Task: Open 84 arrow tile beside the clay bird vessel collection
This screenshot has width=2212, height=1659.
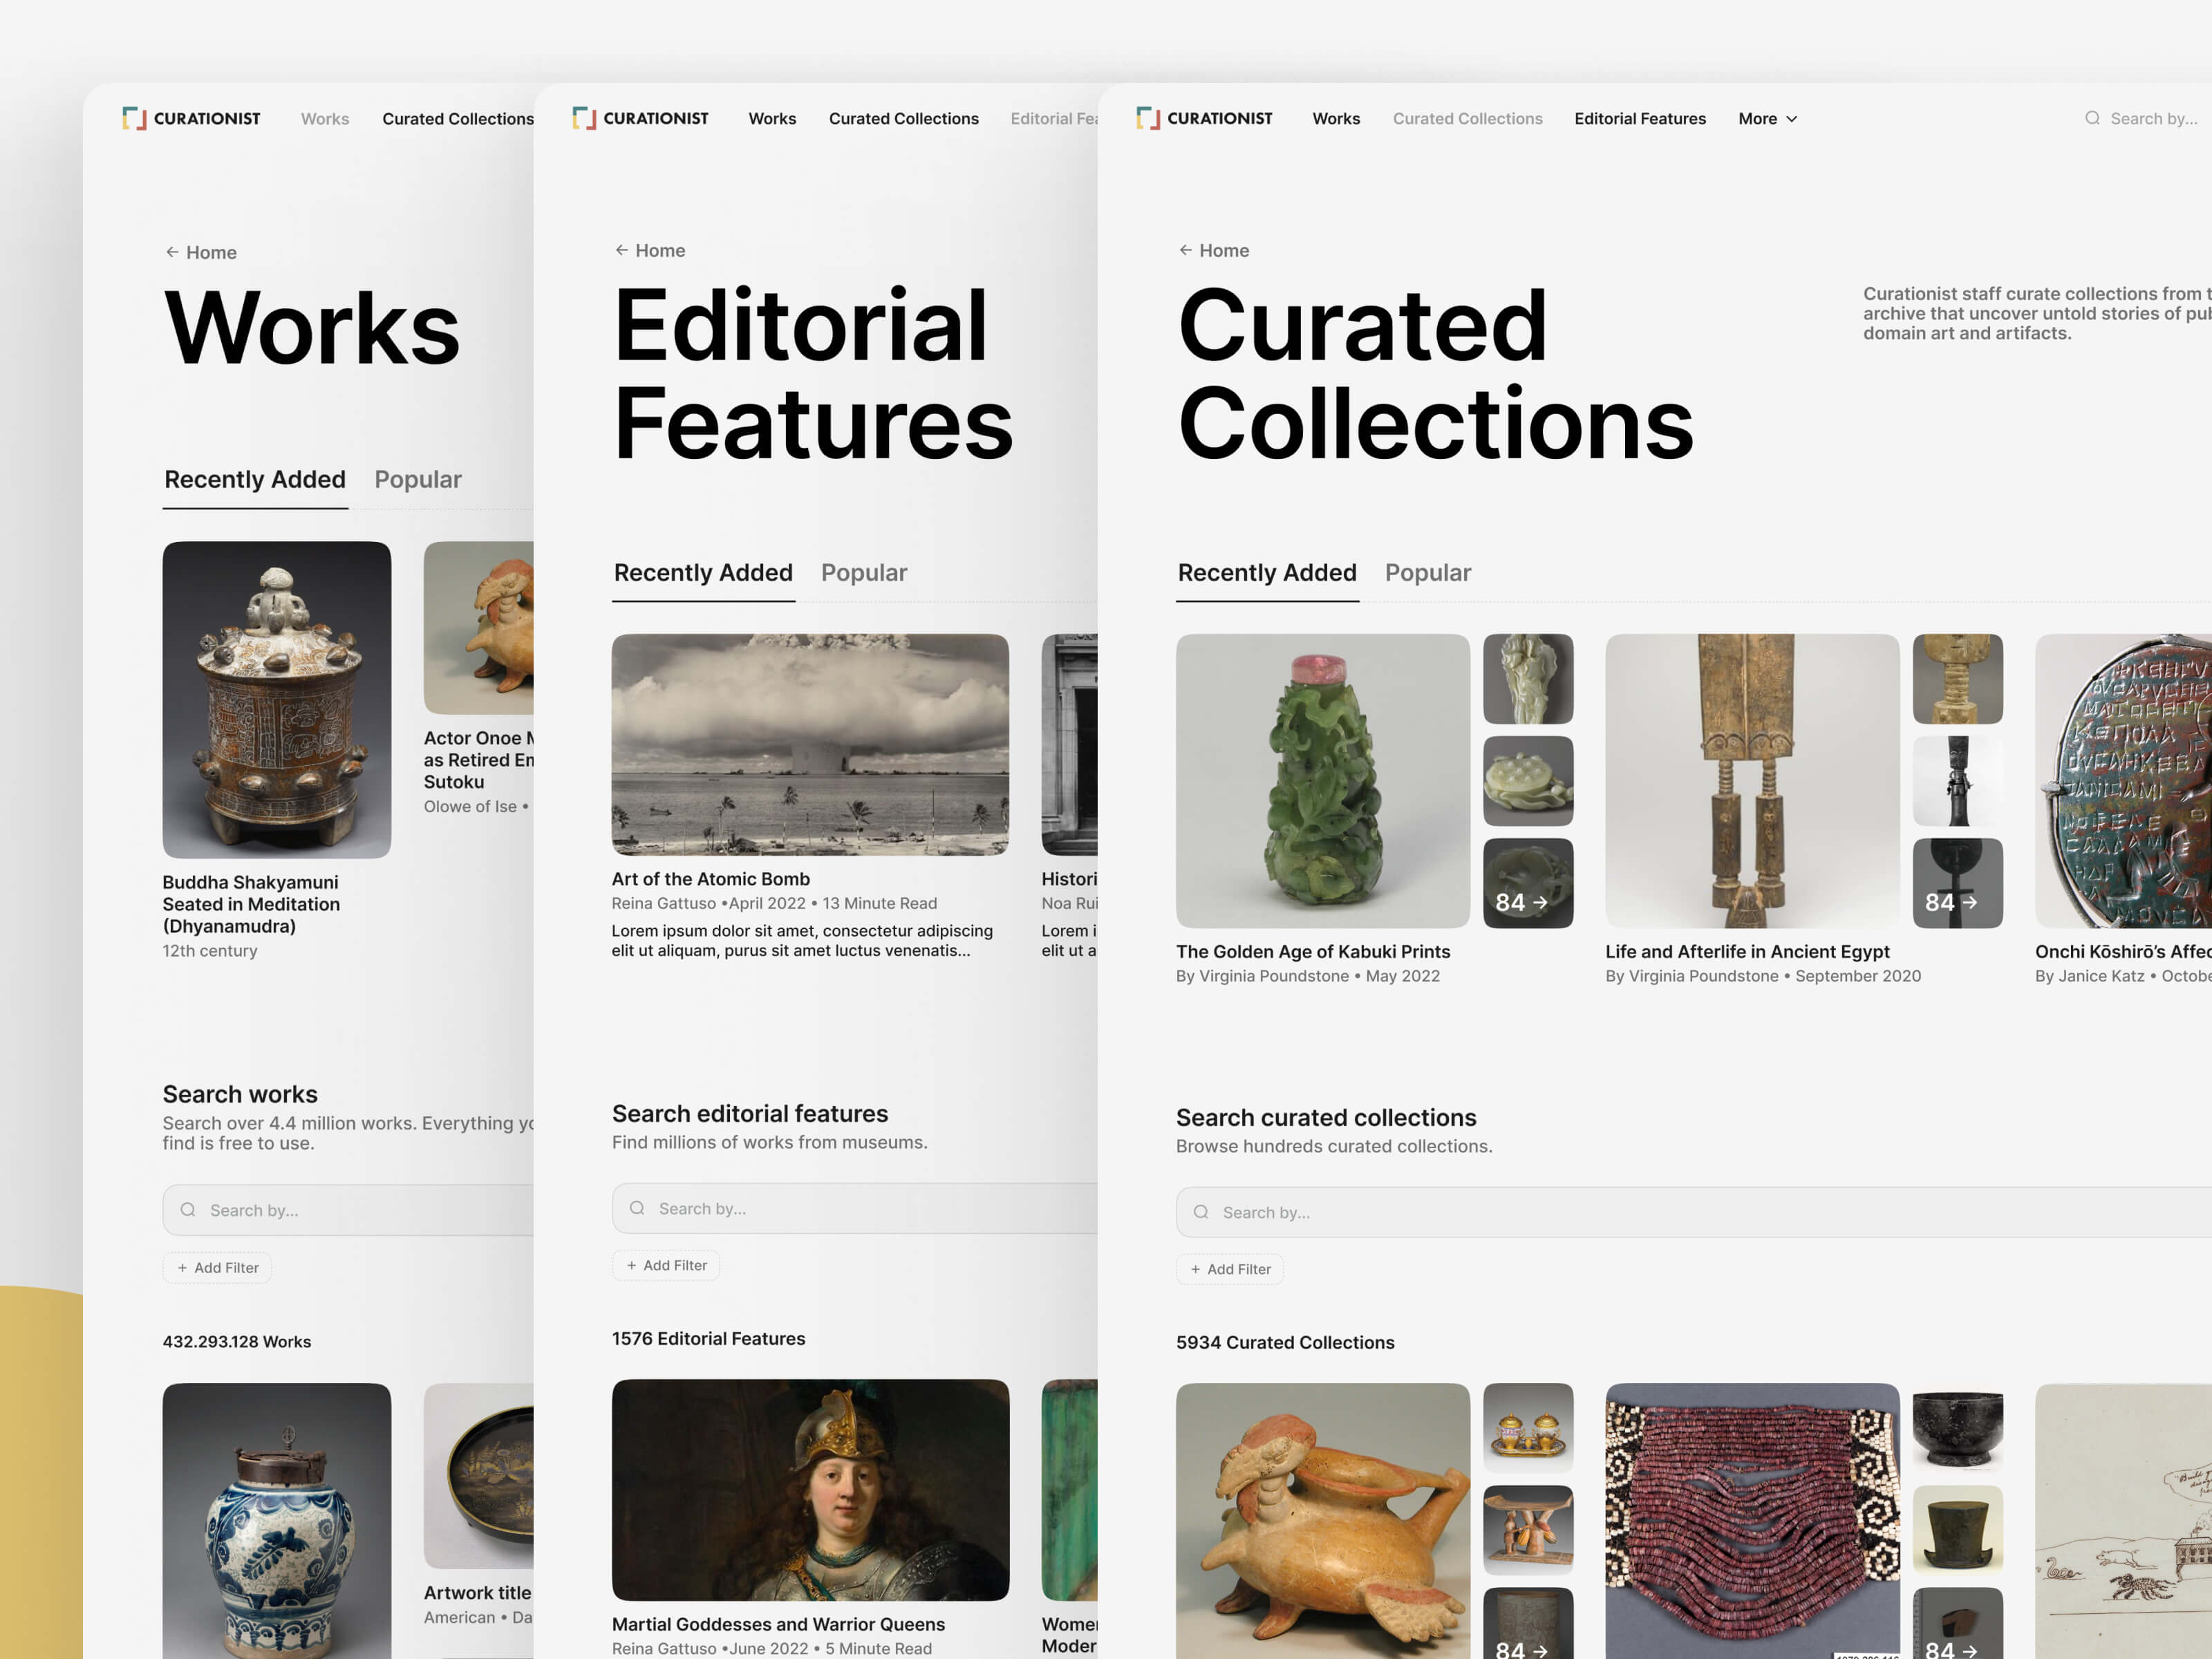Action: pyautogui.click(x=1528, y=1623)
